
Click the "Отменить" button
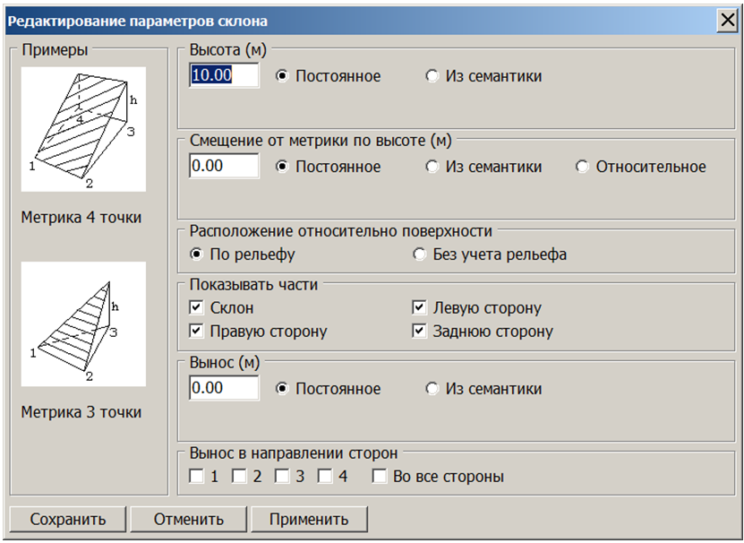[188, 518]
